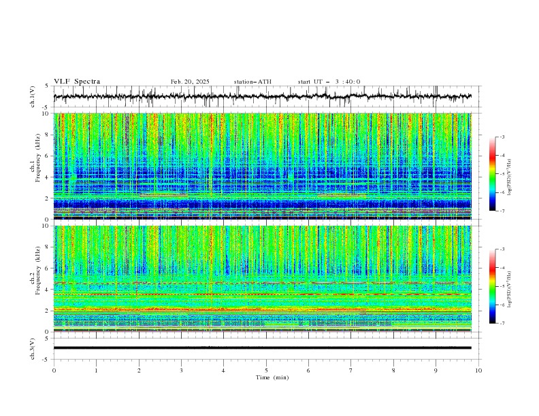Click the "-7" label on ch.2 color bar

coord(502,323)
